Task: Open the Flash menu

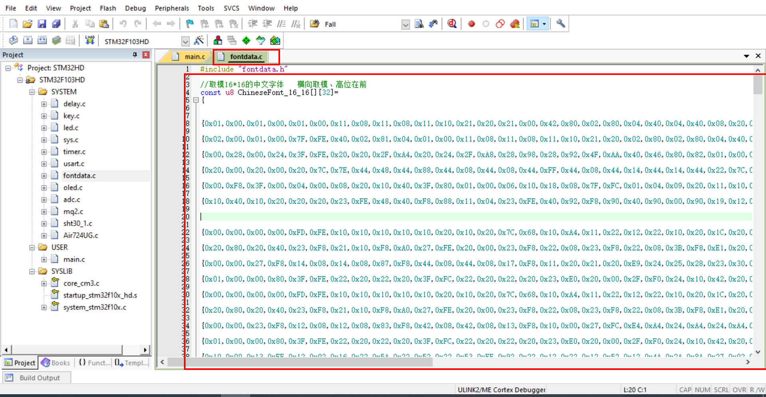Action: [x=108, y=8]
